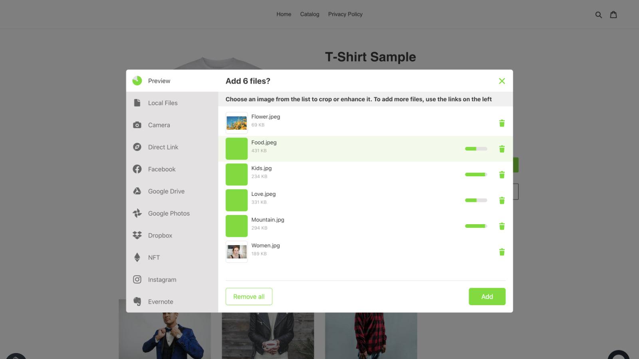This screenshot has height=359, width=639.
Task: Remove Women.jpg using its trash icon
Action: click(x=502, y=252)
